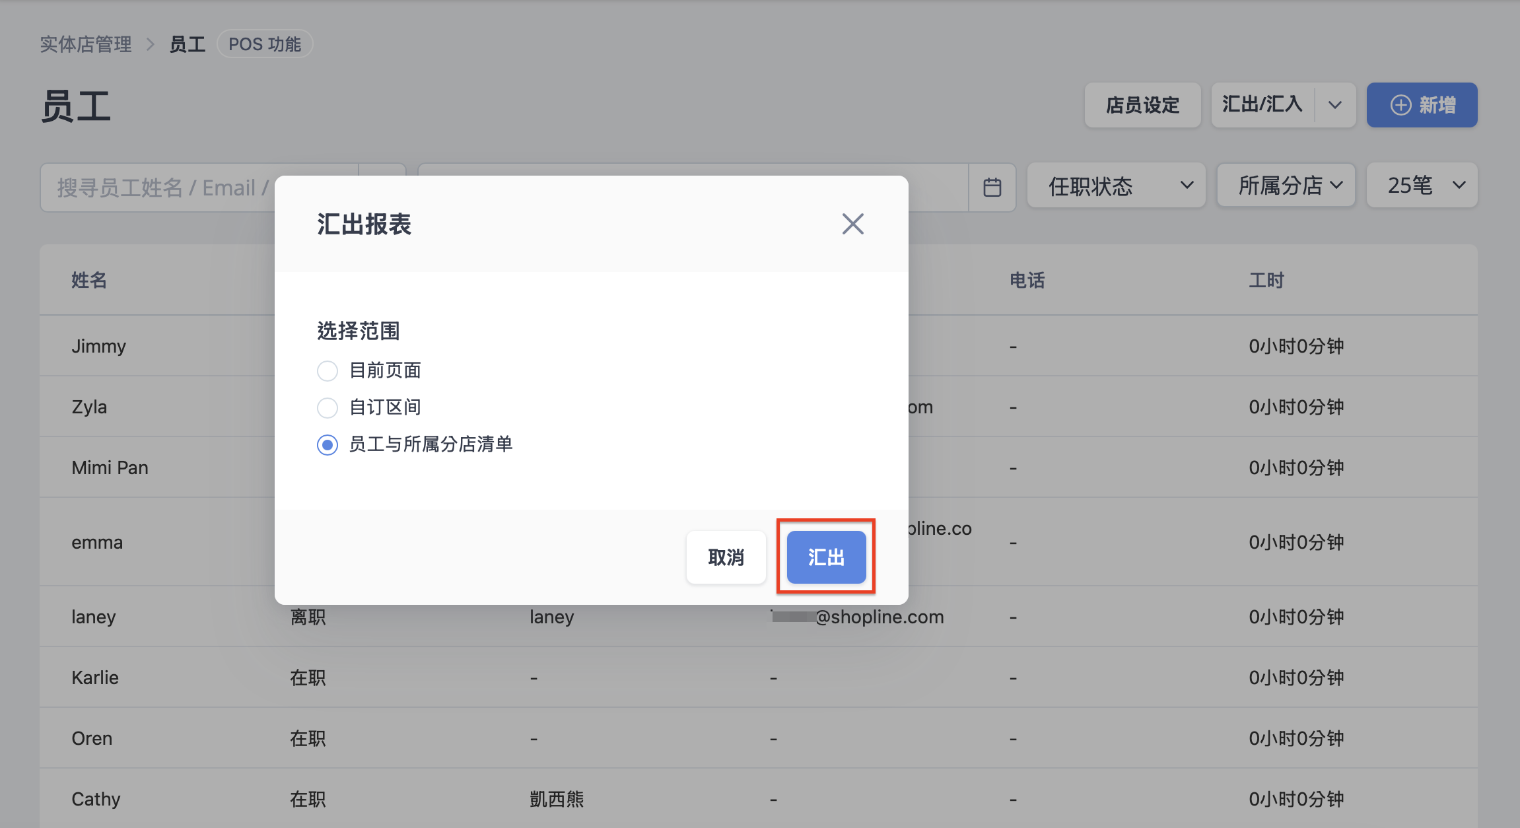The height and width of the screenshot is (828, 1520).
Task: Click the Karlie employee name
Action: [x=95, y=677]
